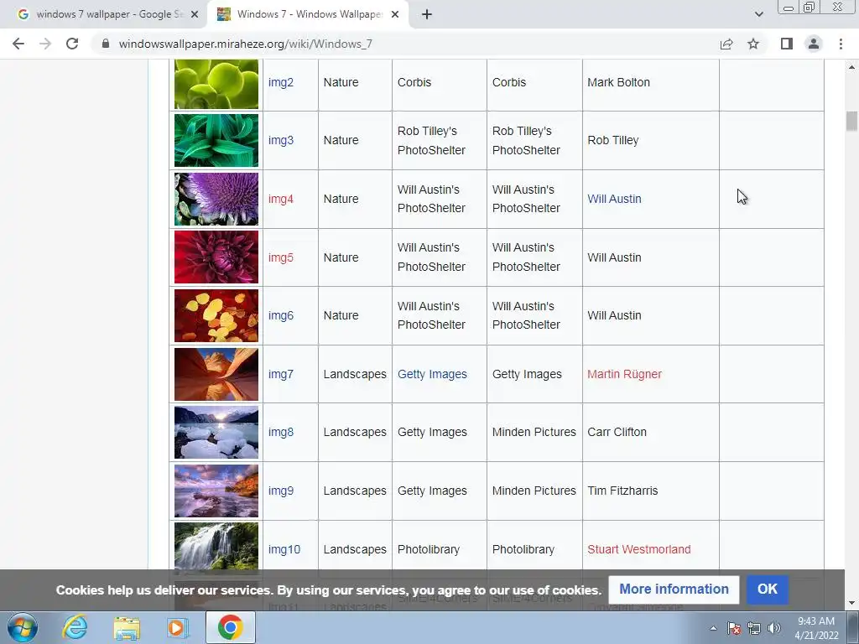Reload the current page
The height and width of the screenshot is (644, 859).
72,44
